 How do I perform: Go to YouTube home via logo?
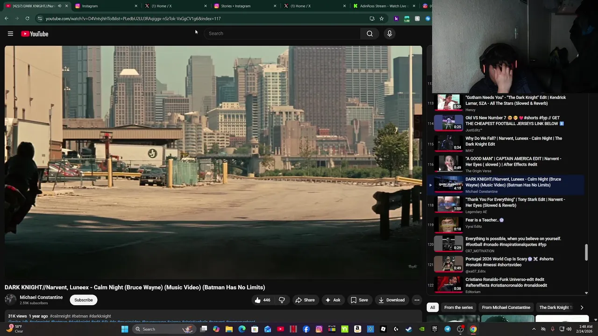point(35,34)
